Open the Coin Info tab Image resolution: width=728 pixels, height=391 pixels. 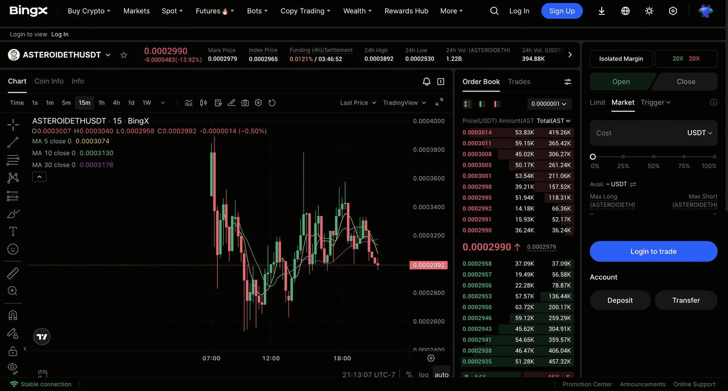click(x=49, y=81)
